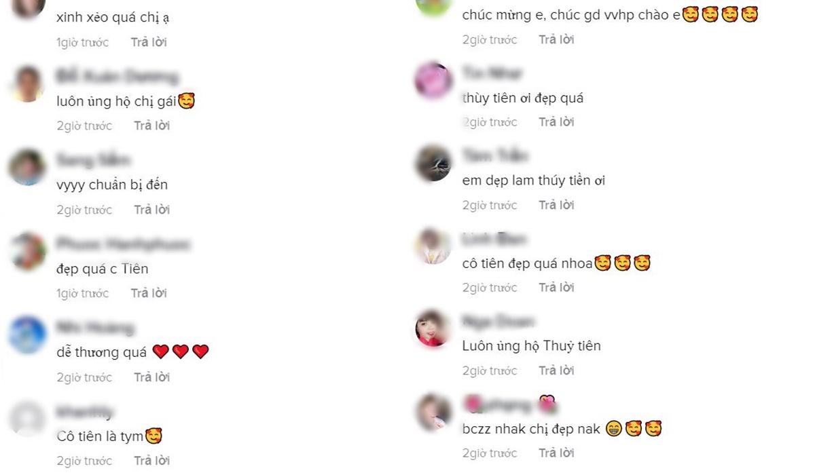The height and width of the screenshot is (475, 815).
Task: Click 'Trả lời' under 'dễ thương quá'
Action: [151, 377]
